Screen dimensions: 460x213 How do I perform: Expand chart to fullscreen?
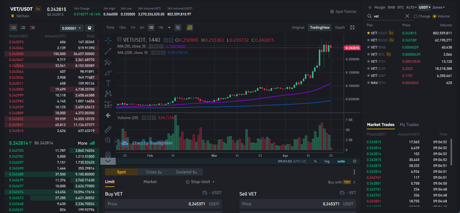point(352,28)
